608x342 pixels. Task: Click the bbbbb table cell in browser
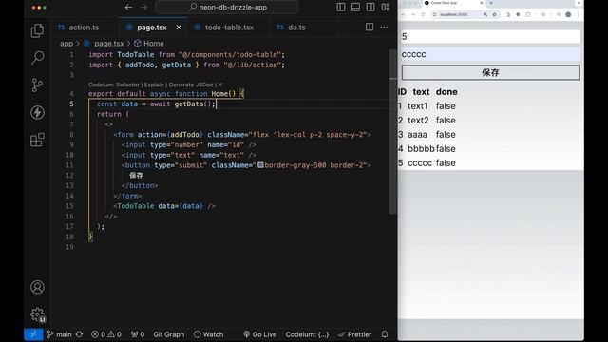pos(421,148)
